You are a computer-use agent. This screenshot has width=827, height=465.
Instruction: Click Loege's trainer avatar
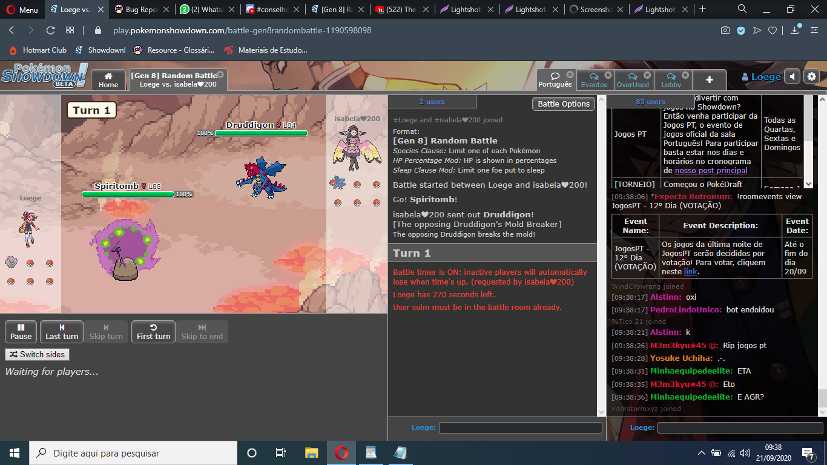coord(29,228)
